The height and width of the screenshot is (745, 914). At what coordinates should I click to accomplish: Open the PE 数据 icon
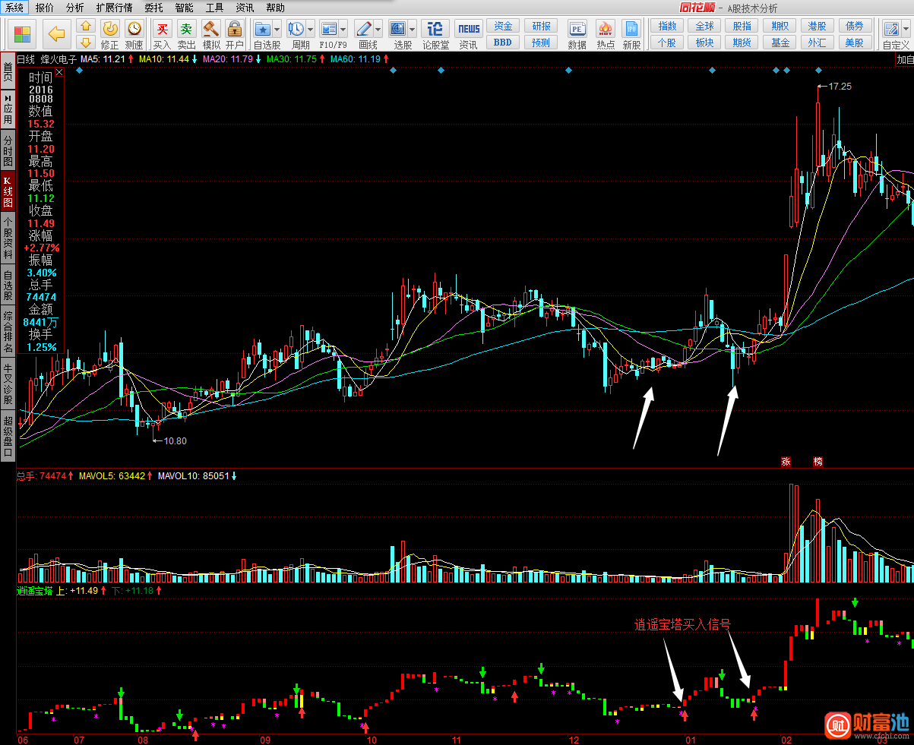(577, 30)
